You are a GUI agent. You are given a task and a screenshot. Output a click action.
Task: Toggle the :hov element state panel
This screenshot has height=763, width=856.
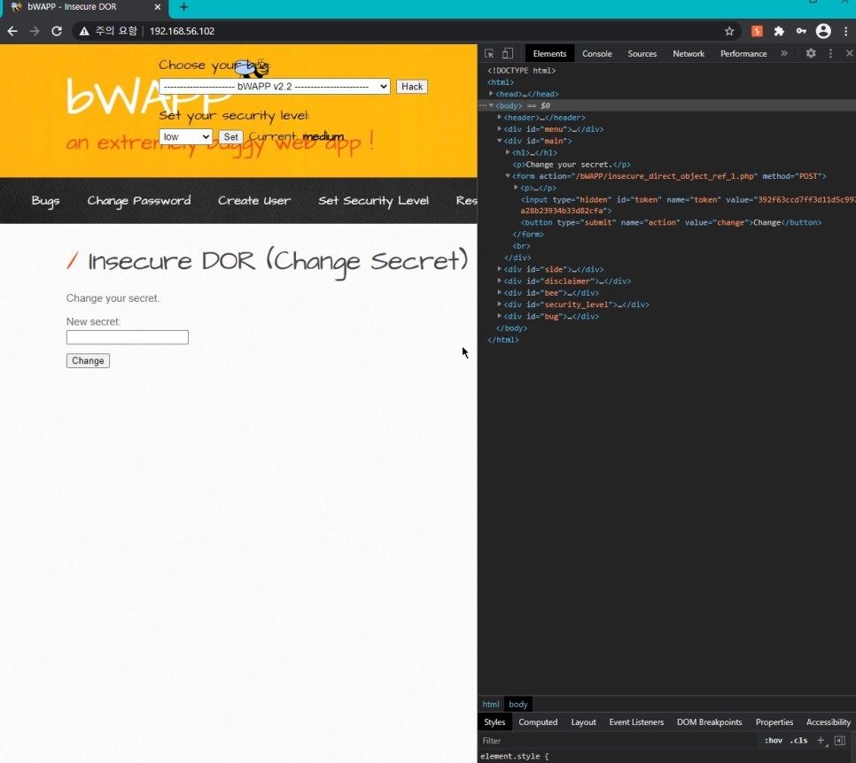(774, 740)
